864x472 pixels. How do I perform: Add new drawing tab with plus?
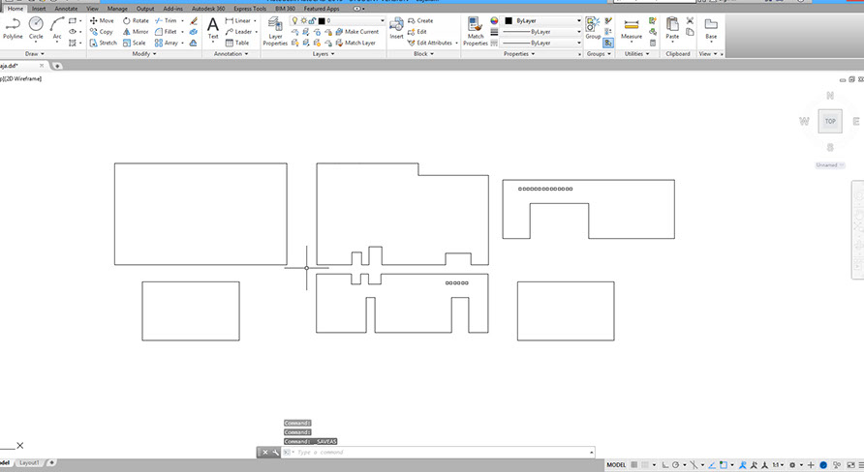pyautogui.click(x=57, y=66)
